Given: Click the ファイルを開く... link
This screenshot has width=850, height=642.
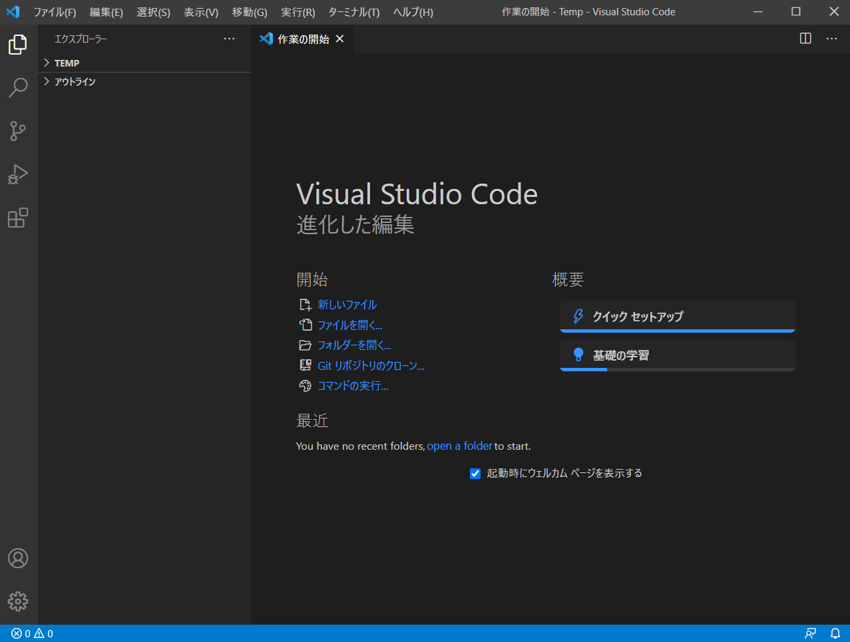Looking at the screenshot, I should coord(350,325).
